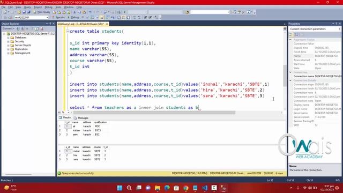Click the editor horizontal scrollbar
343x193 pixels.
(154, 113)
